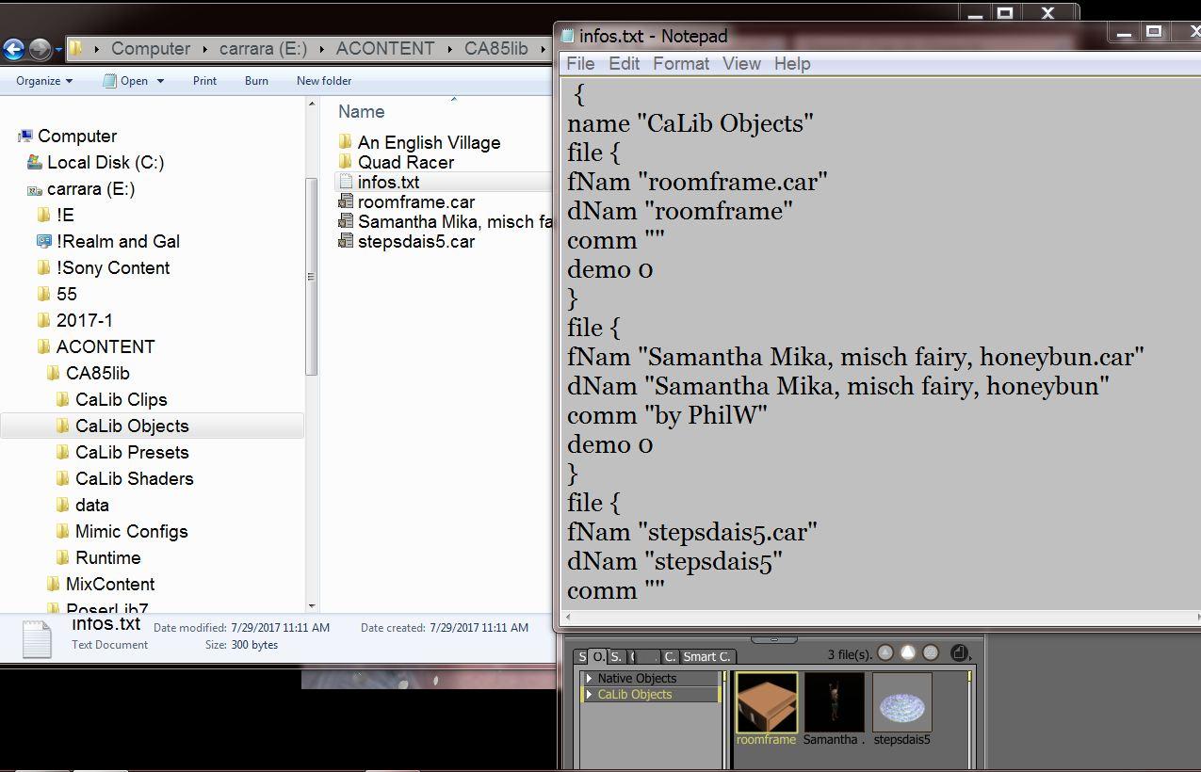
Task: Open recent locations dropdown beside Forward arrow
Action: pyautogui.click(x=58, y=49)
